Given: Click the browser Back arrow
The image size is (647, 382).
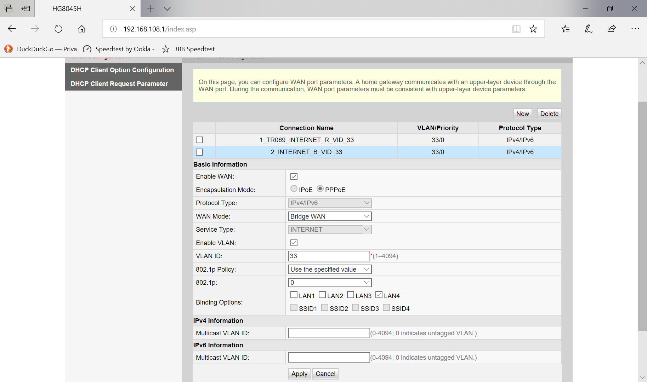Looking at the screenshot, I should [12, 29].
